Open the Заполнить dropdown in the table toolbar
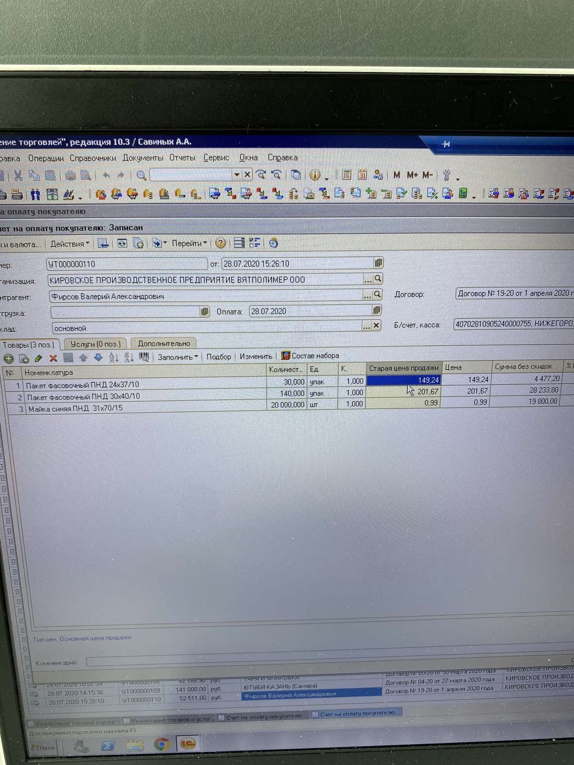 pyautogui.click(x=177, y=357)
